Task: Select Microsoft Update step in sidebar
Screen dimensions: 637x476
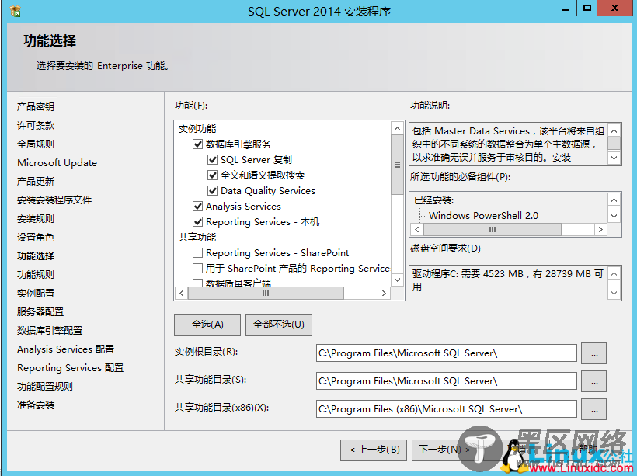Action: pyautogui.click(x=57, y=163)
